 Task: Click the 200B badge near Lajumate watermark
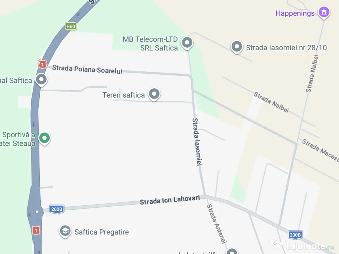point(295,235)
